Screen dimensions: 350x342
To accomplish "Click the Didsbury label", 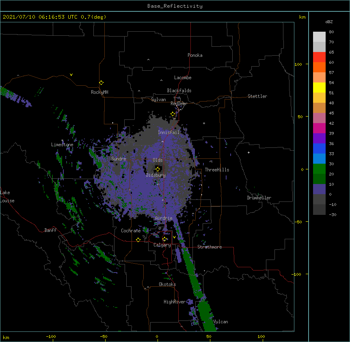I will tap(156, 175).
